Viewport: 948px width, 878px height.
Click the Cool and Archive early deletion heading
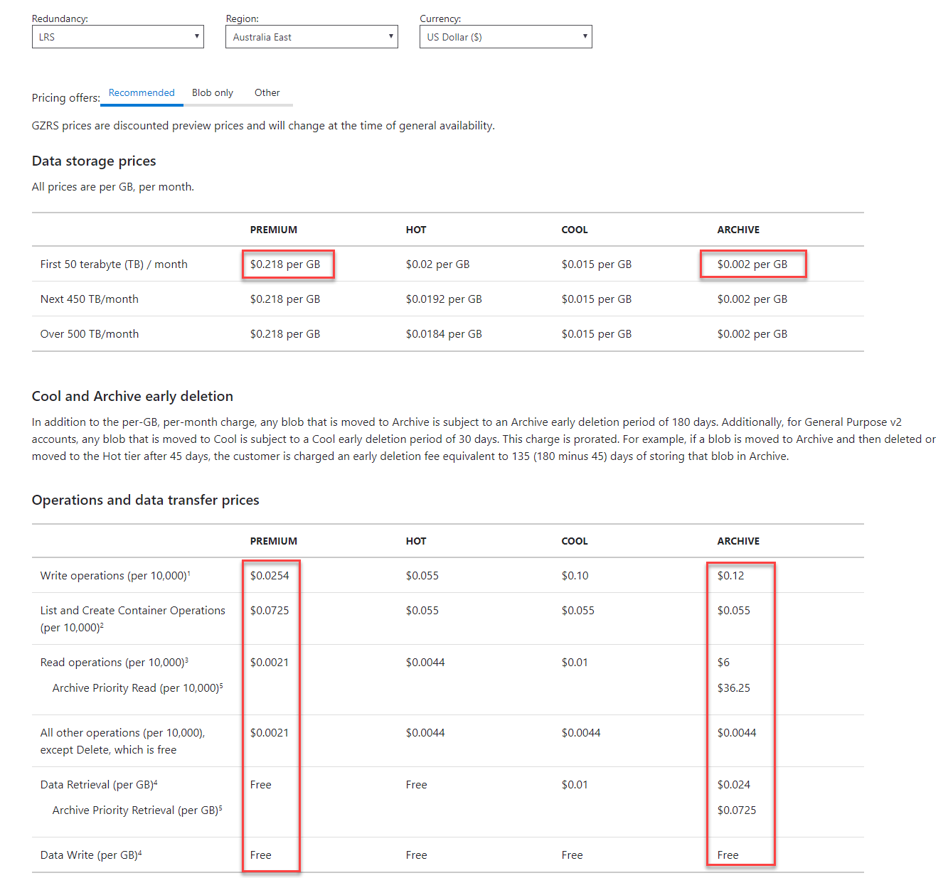[x=132, y=397]
